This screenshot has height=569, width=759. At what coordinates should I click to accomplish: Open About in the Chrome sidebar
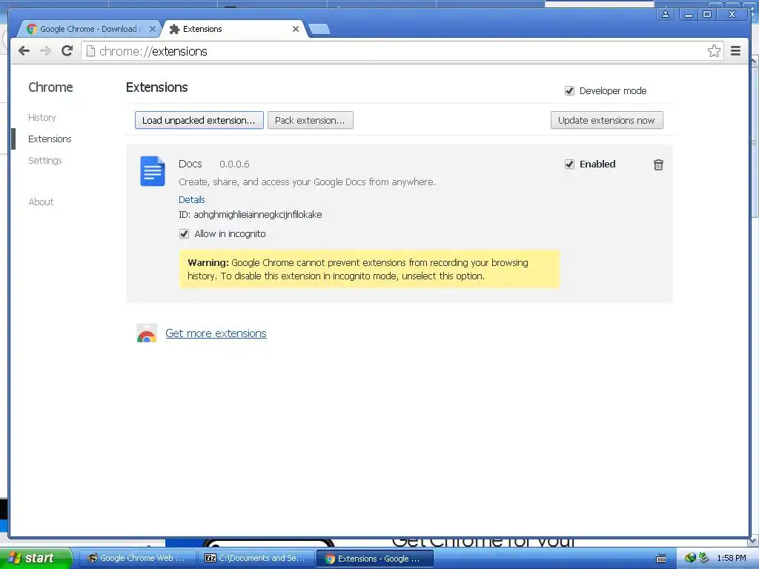[42, 202]
